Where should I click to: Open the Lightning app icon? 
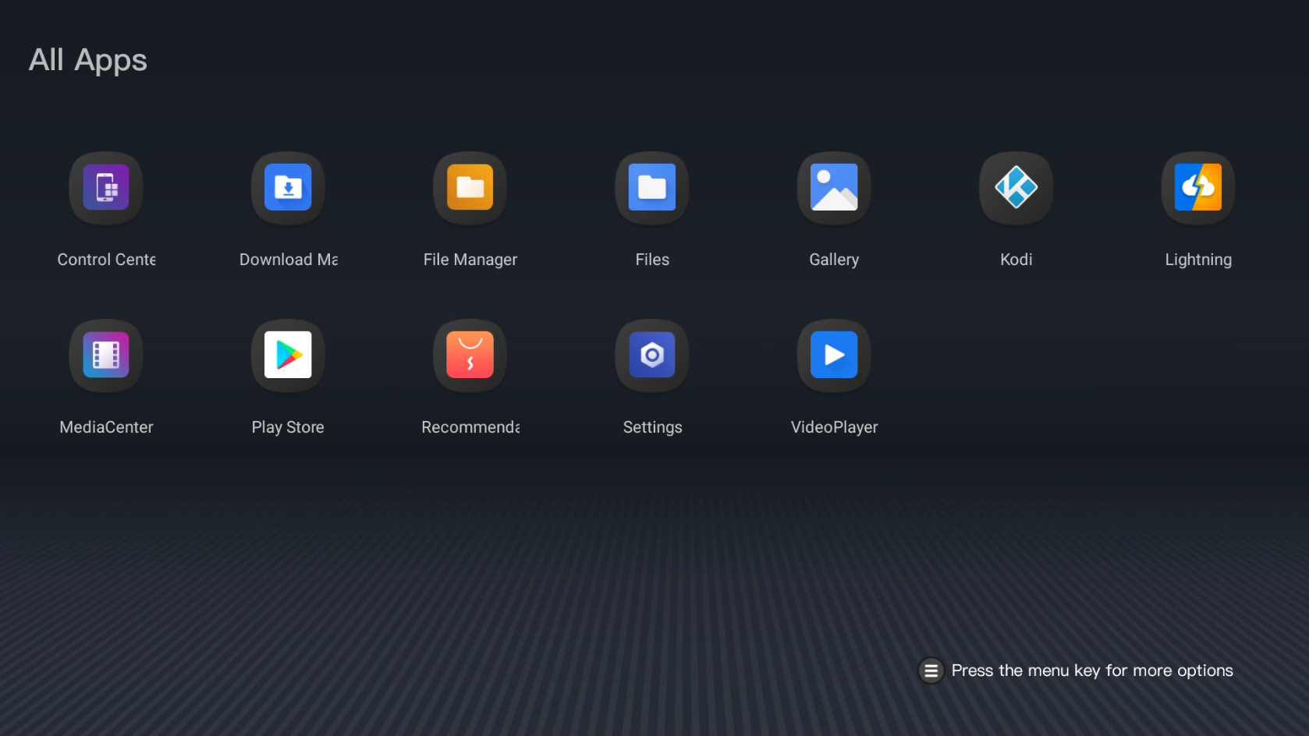1197,188
